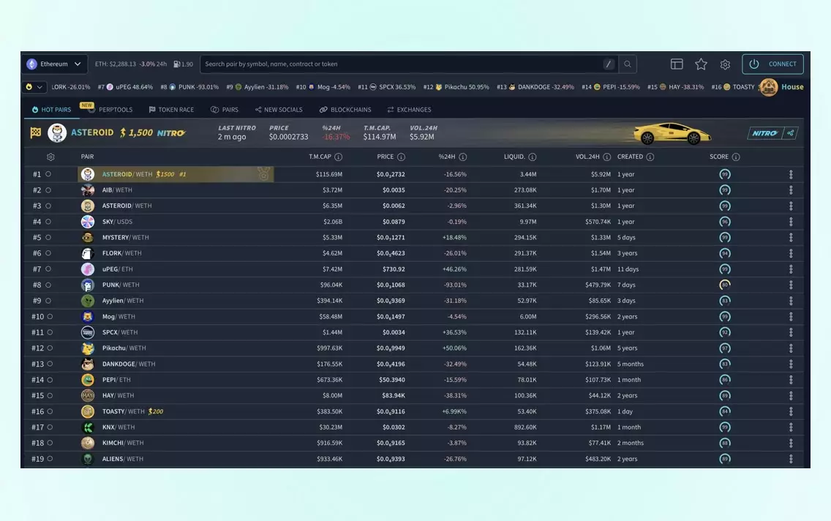The width and height of the screenshot is (831, 521).
Task: Click the score badge for PUNK row
Action: pyautogui.click(x=725, y=285)
